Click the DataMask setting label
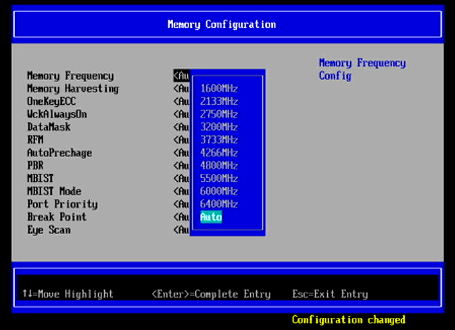The image size is (455, 330). click(x=49, y=127)
